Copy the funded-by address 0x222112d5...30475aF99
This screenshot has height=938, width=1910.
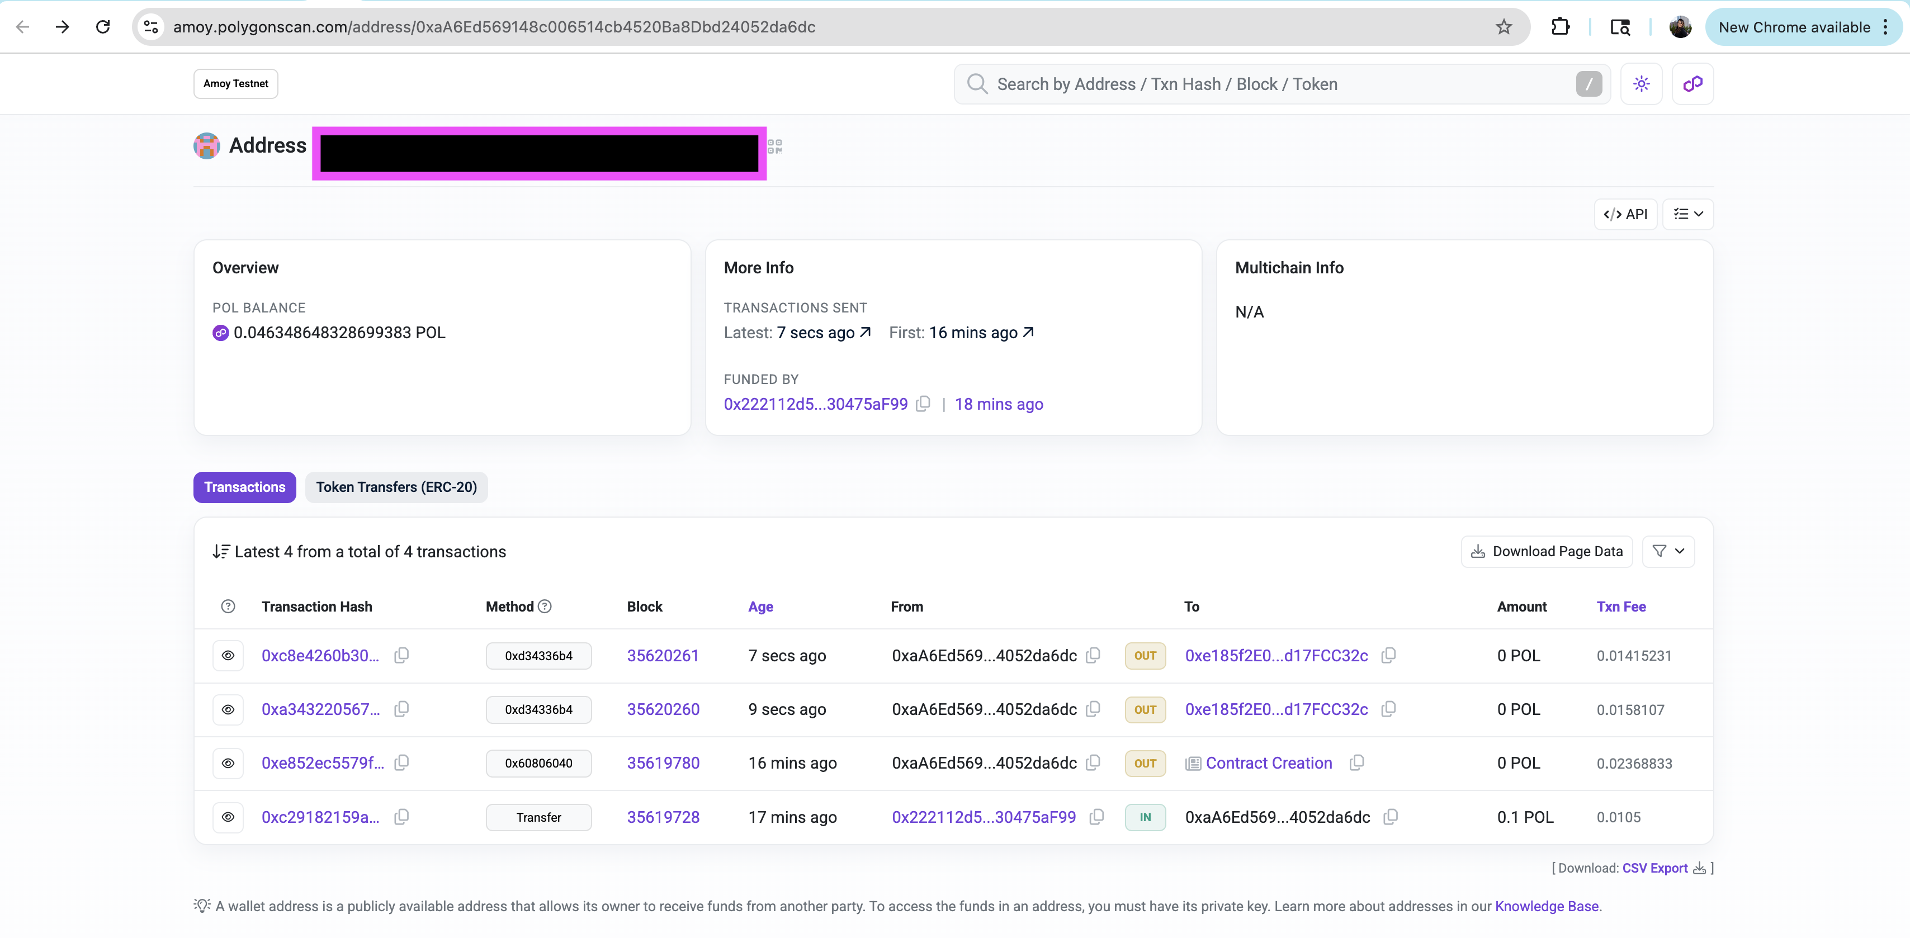923,404
